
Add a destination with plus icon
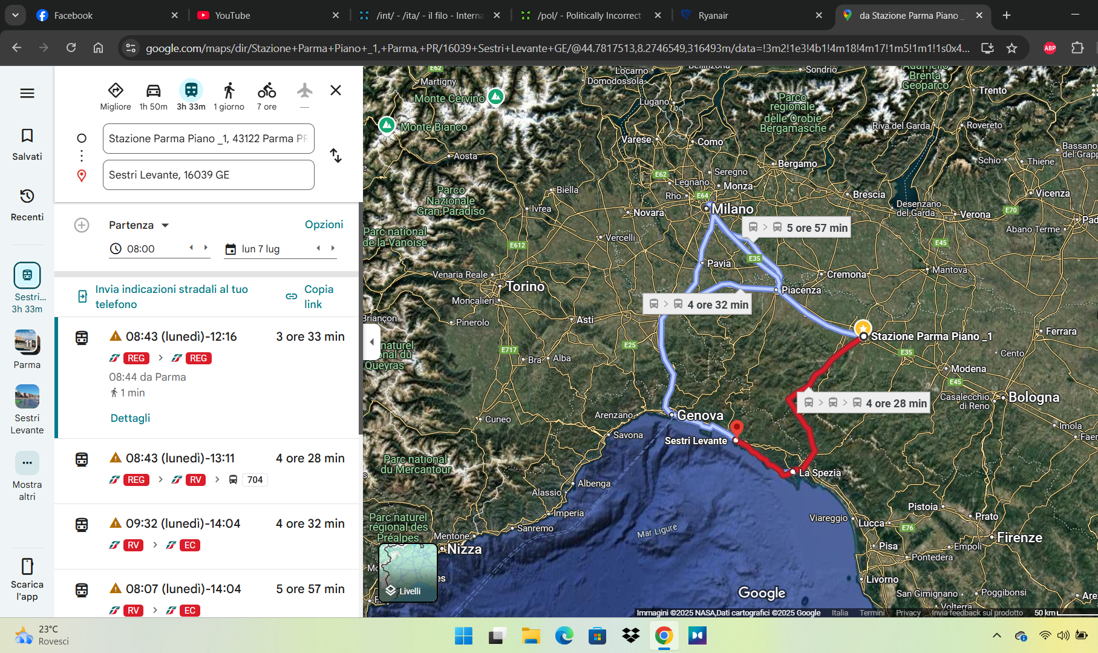(82, 225)
